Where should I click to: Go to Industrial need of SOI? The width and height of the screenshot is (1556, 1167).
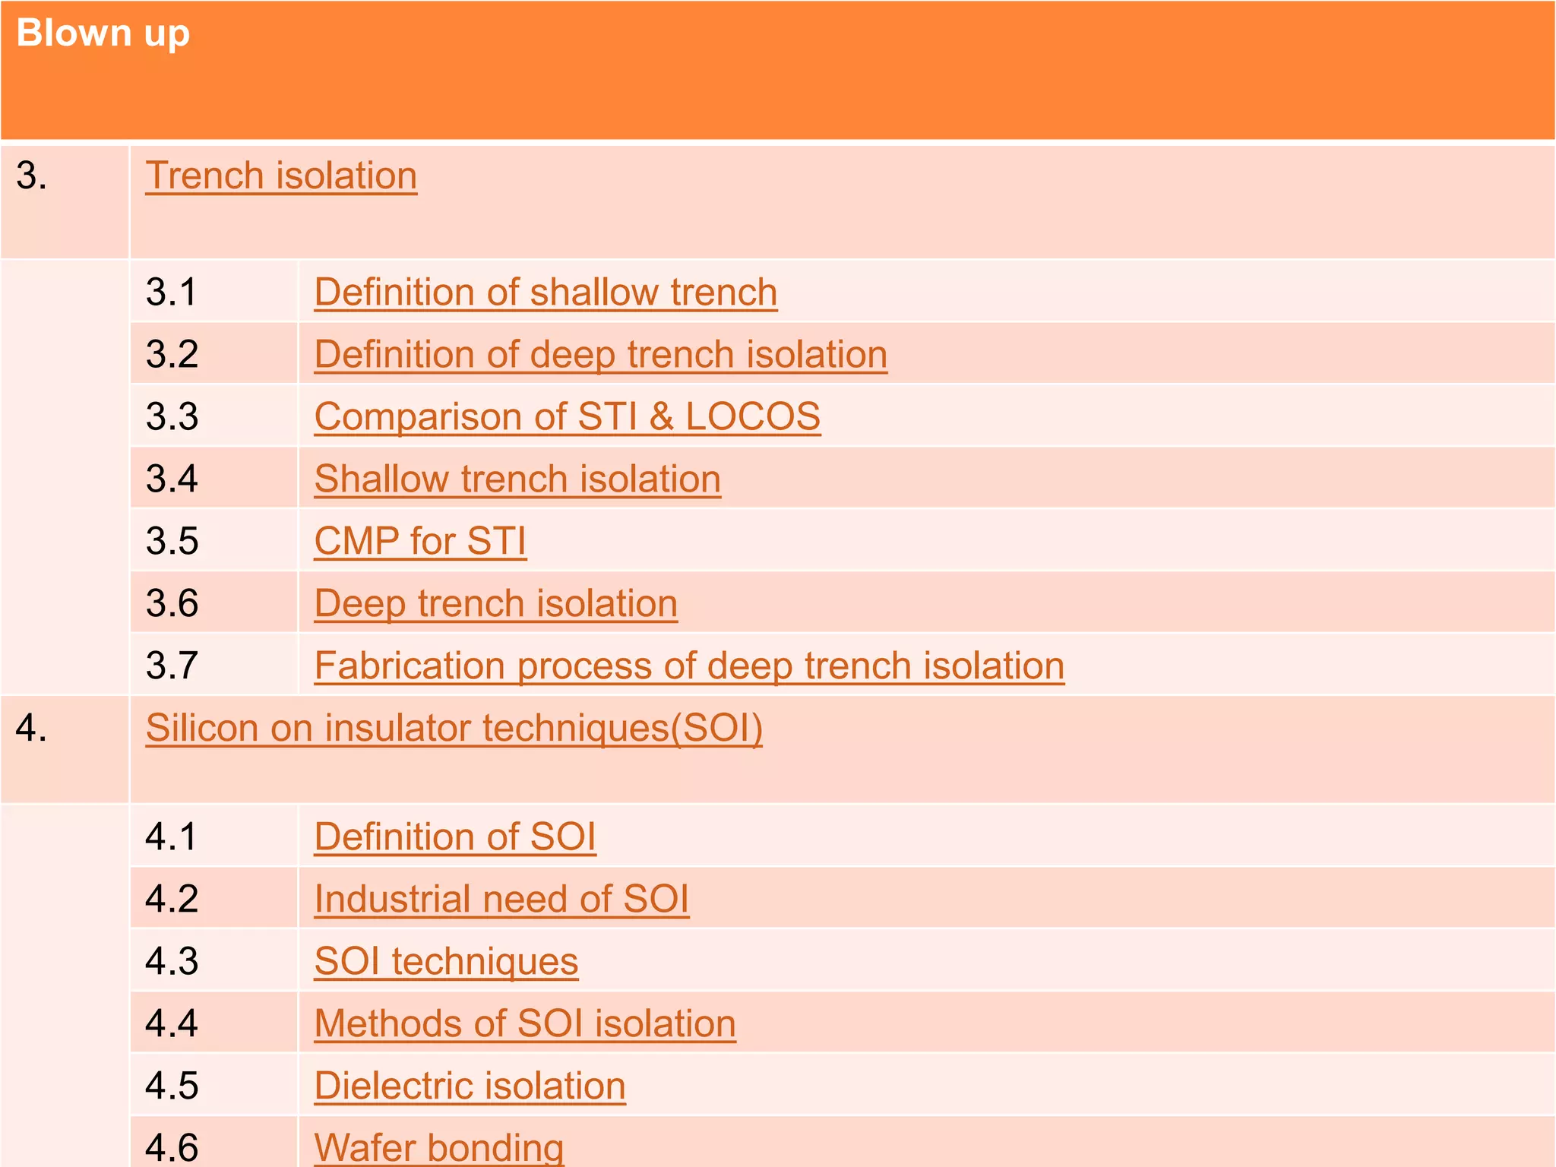pos(501,900)
